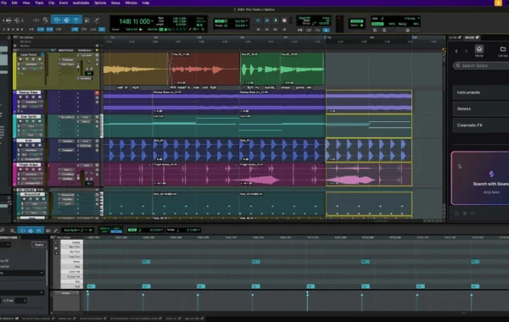Open the AudioSuite menu
Screen dimensions: 509x322
click(x=81, y=3)
